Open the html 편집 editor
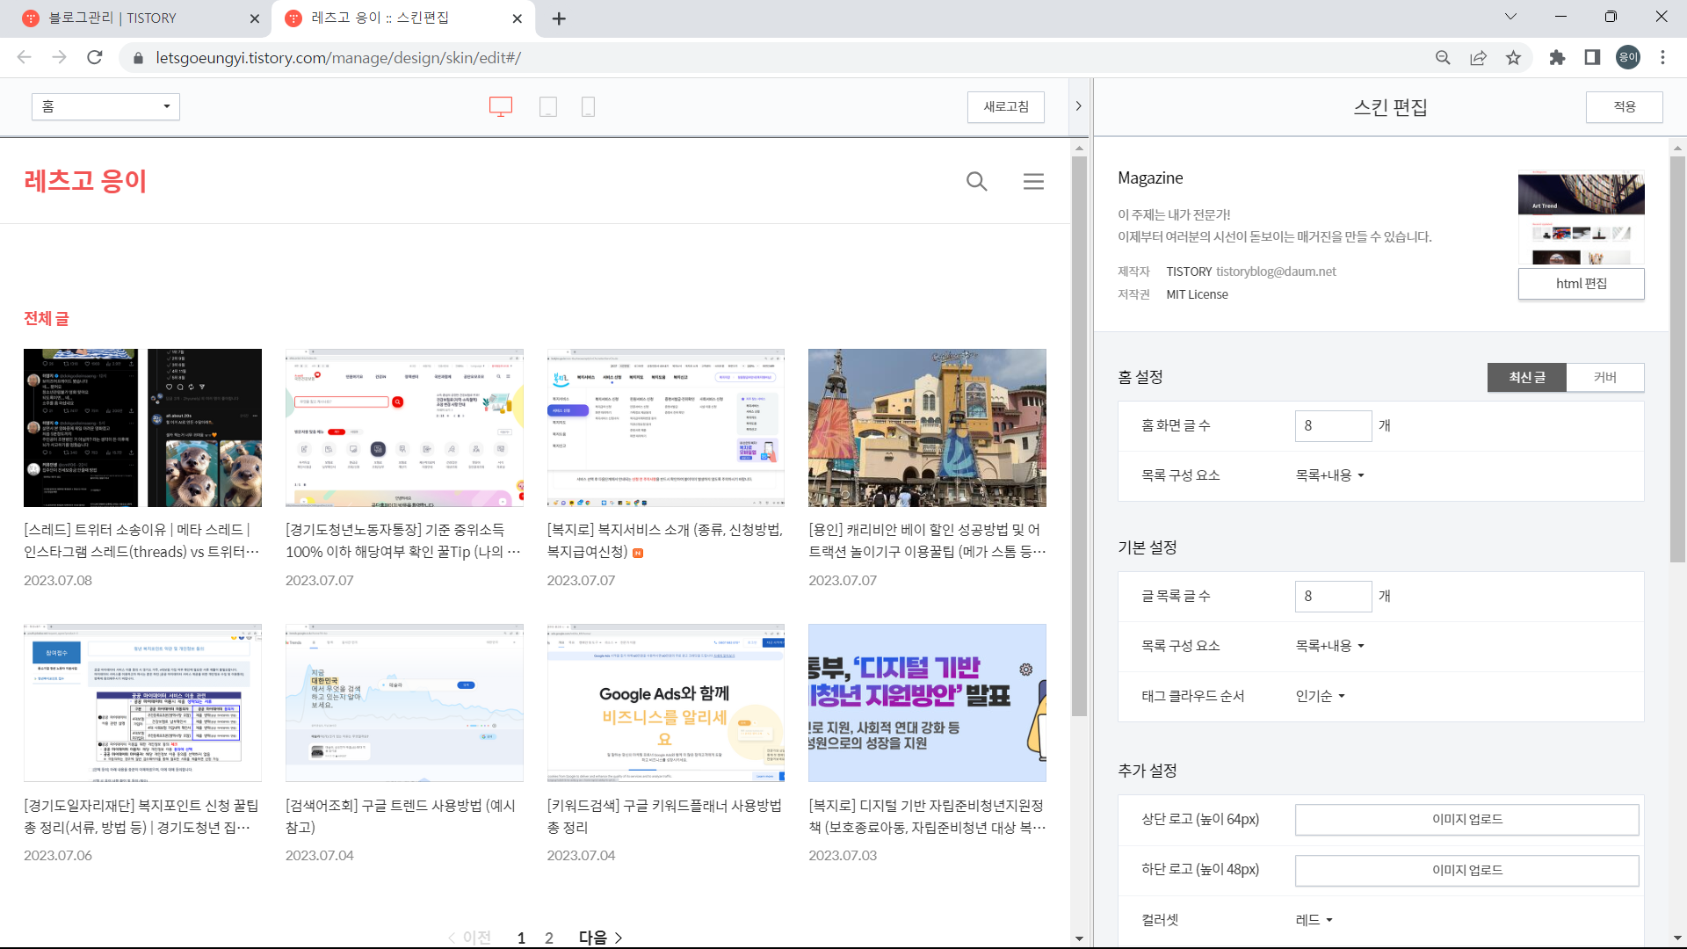This screenshot has height=949, width=1687. tap(1581, 283)
